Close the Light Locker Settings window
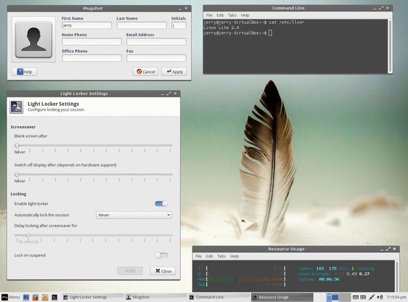Image resolution: width=408 pixels, height=302 pixels. (175, 94)
